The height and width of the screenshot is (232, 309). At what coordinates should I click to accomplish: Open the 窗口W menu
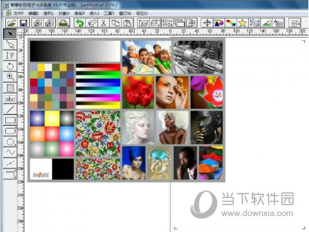[125, 13]
